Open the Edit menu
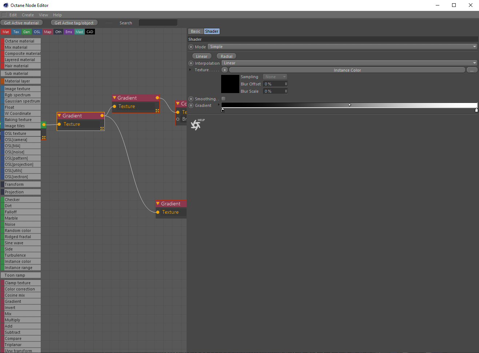This screenshot has width=479, height=353. pos(13,15)
